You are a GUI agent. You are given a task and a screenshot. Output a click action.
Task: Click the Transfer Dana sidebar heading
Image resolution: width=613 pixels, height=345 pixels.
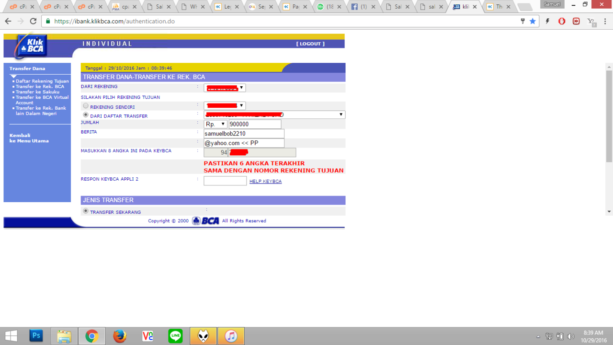(27, 69)
